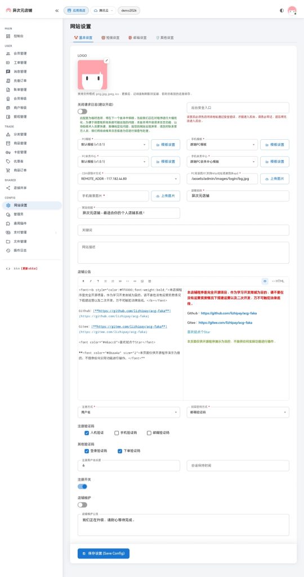
Task: Expand the CDN获取IP方式 dropdown
Action: click(129, 179)
